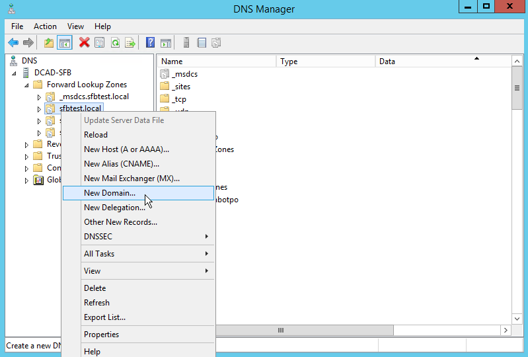Choose New Domain... from context menu
This screenshot has height=357, width=528.
(138, 193)
